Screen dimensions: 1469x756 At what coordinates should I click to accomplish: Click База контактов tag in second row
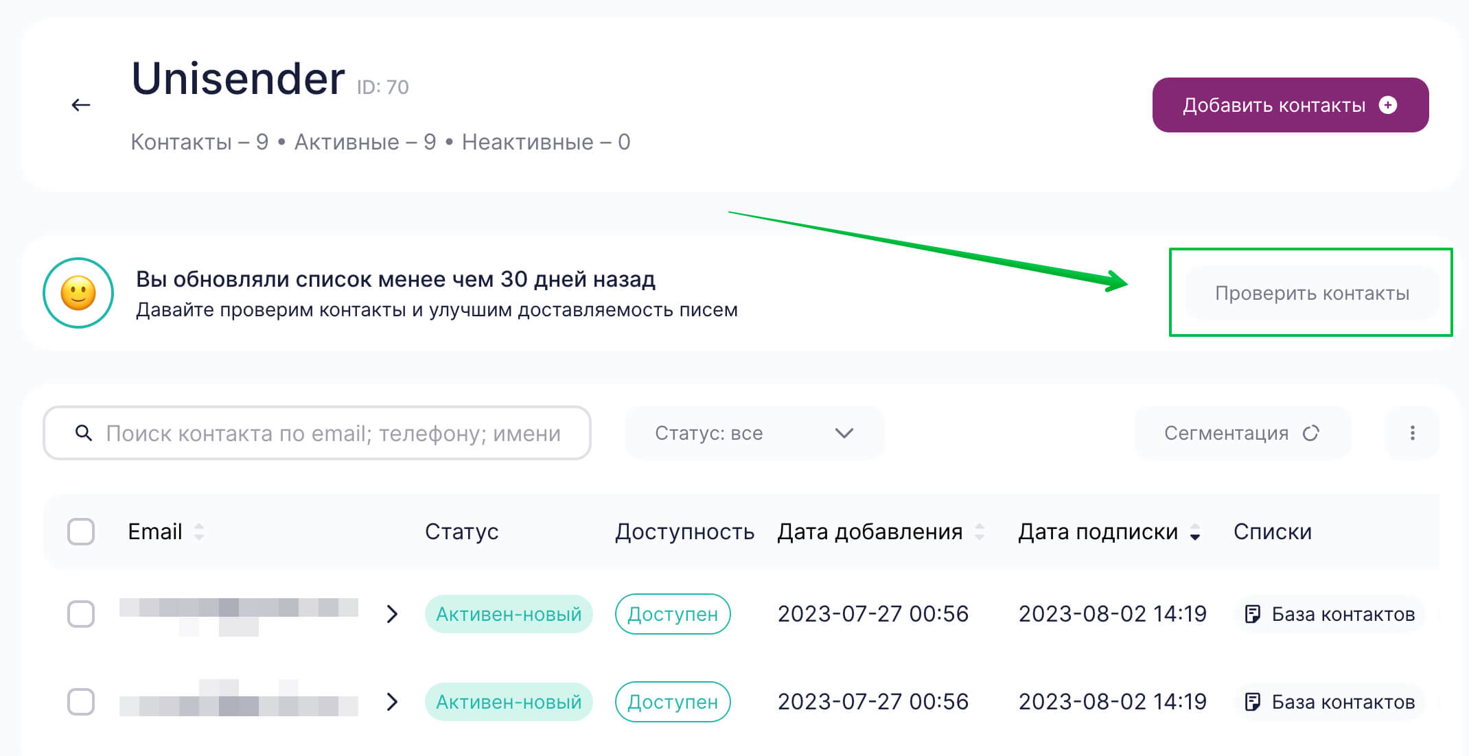1330,702
